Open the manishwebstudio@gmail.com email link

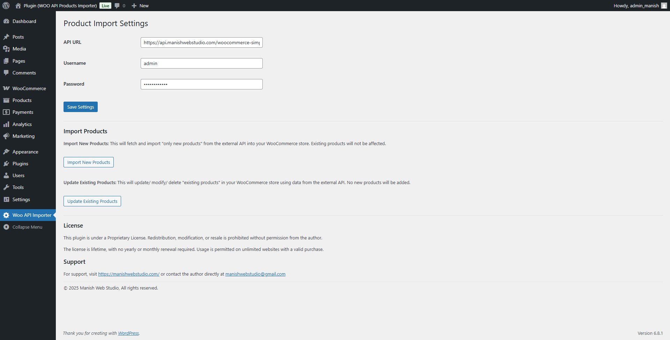[x=255, y=274]
